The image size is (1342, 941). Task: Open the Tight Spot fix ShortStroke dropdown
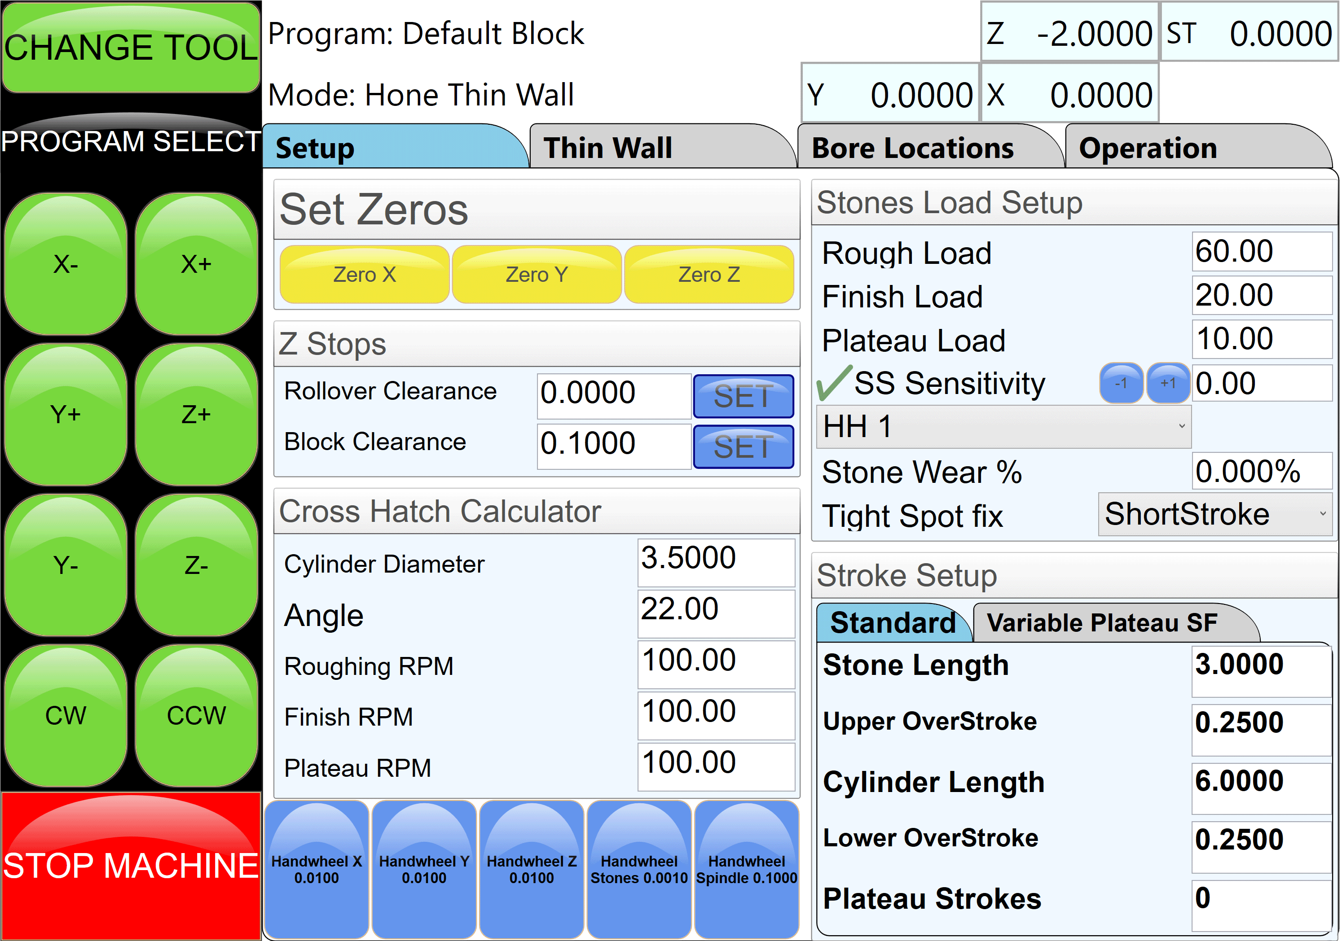coord(1214,514)
